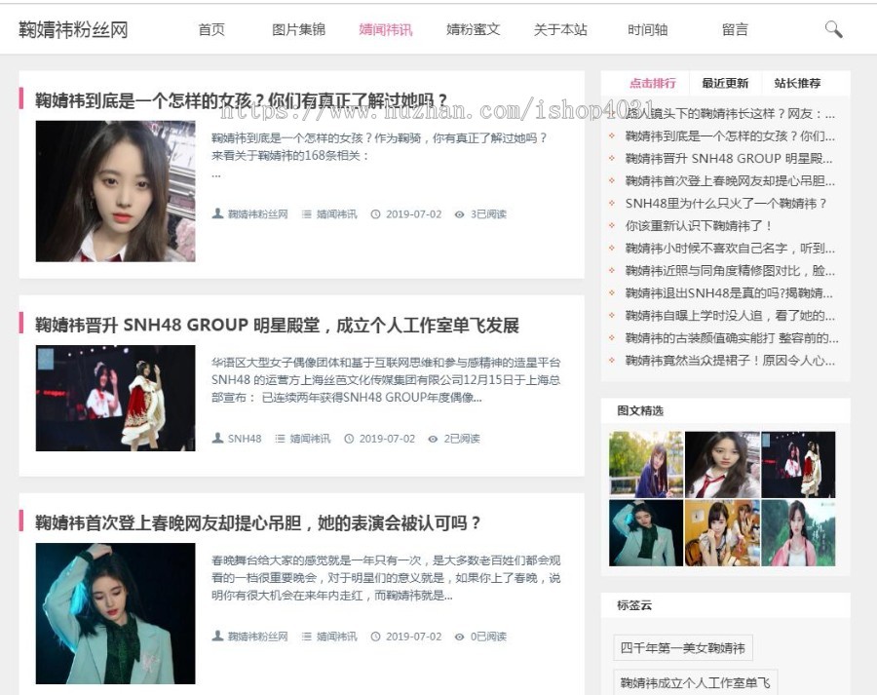Open the 时间轴 navigation item
The width and height of the screenshot is (877, 695).
(x=649, y=29)
